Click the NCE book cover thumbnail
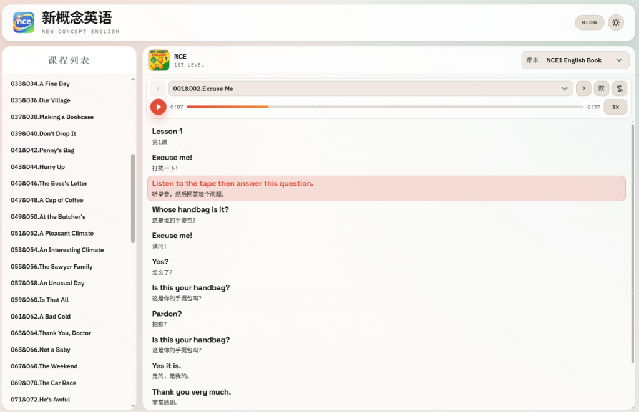Image resolution: width=639 pixels, height=412 pixels. point(159,60)
